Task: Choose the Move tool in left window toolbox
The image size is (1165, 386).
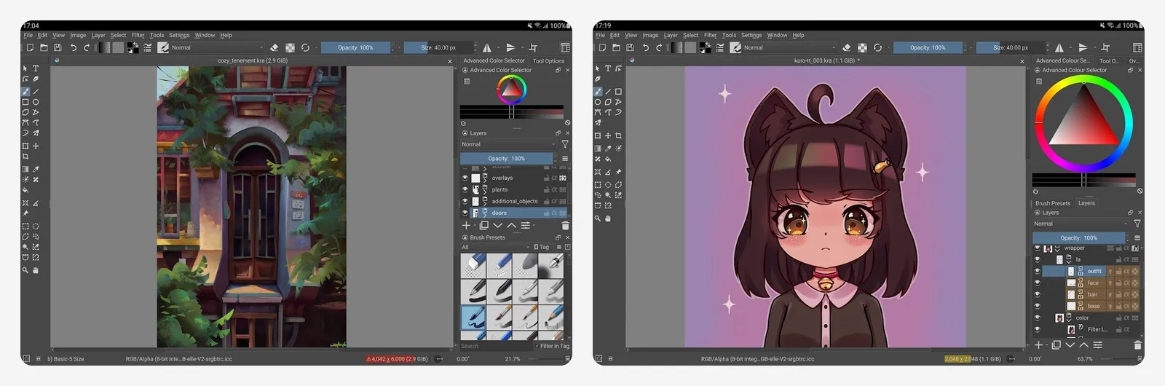Action: tap(36, 146)
